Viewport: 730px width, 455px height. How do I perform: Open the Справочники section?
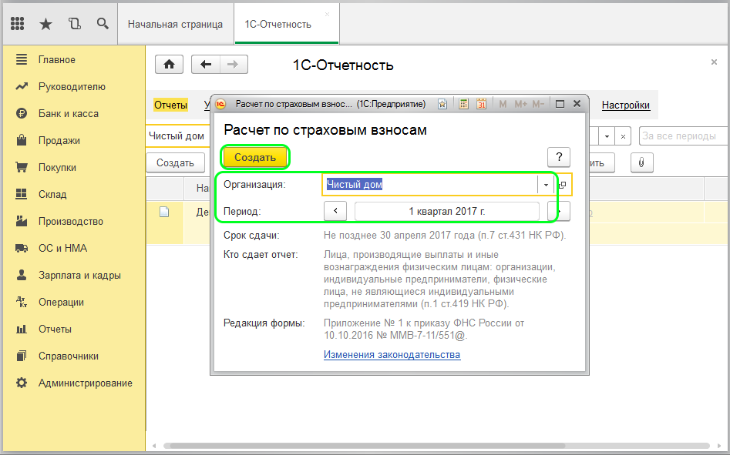[x=69, y=356]
